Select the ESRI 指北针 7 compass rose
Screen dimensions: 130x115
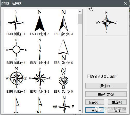pos(16,78)
